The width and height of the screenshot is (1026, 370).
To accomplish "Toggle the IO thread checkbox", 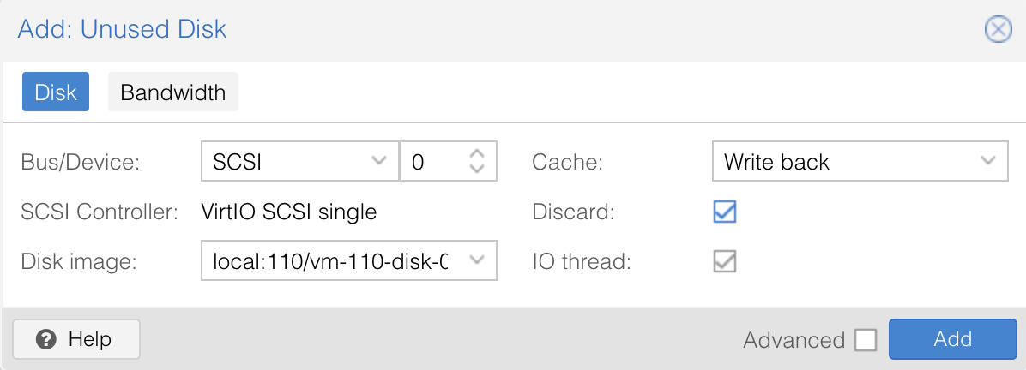I will tap(725, 261).
